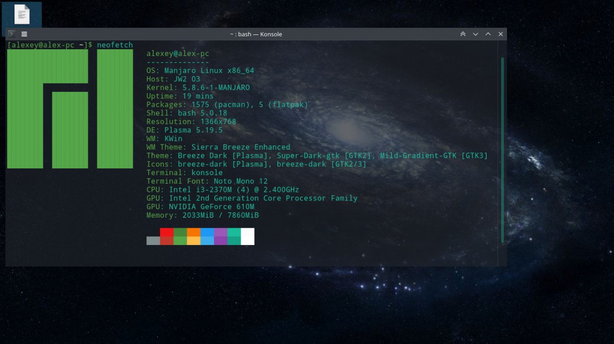Click the 'Host: JW2 03' line
Image resolution: width=614 pixels, height=344 pixels.
[x=173, y=79]
